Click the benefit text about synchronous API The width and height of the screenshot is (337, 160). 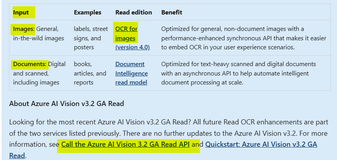click(244, 38)
